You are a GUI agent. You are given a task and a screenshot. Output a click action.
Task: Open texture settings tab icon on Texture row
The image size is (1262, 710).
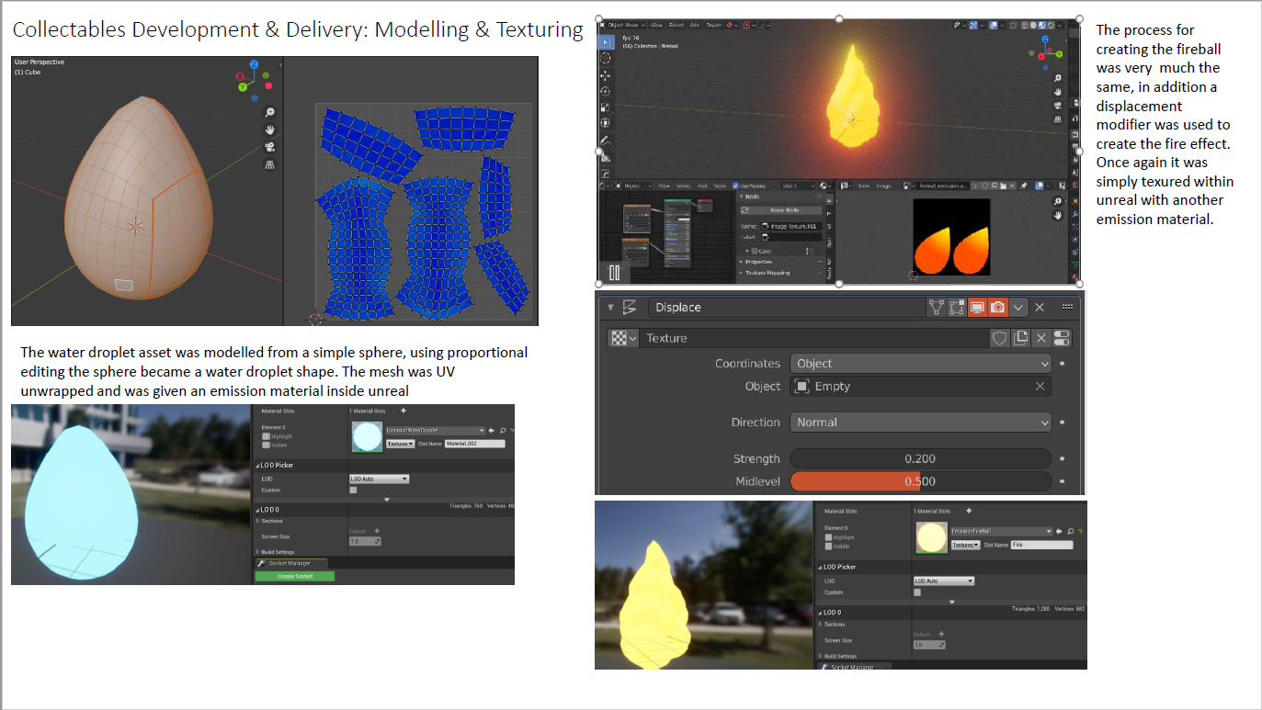tap(1062, 338)
